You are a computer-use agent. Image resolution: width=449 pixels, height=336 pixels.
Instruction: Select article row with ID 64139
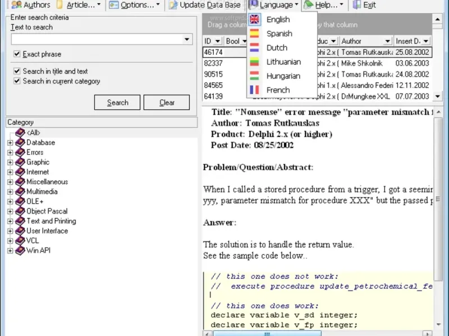point(317,96)
